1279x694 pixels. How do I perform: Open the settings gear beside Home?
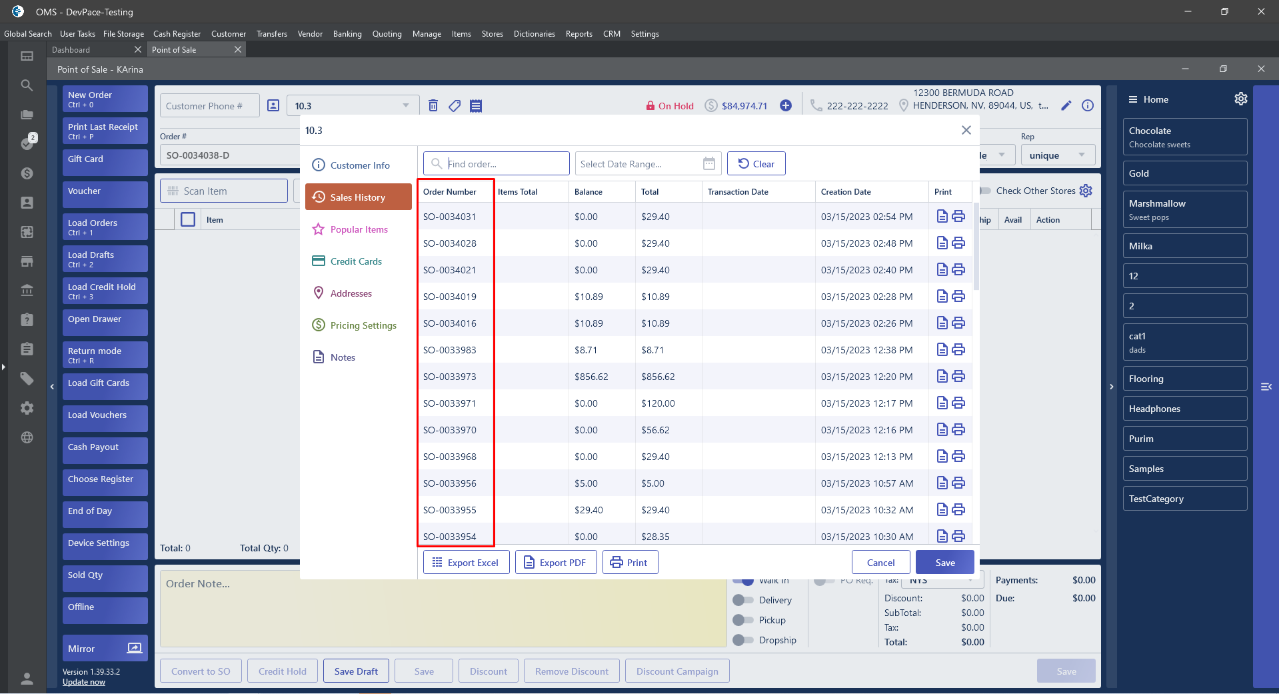[x=1240, y=99]
